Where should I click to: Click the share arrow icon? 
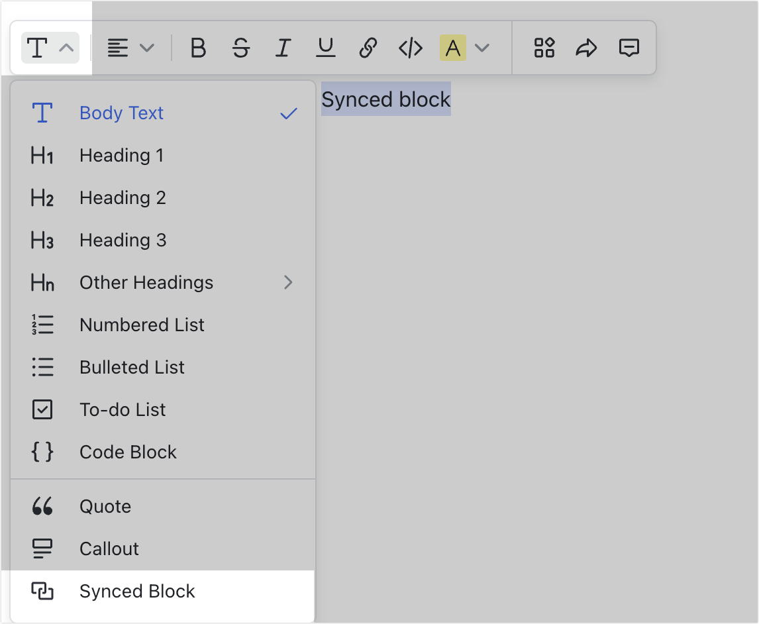(x=586, y=48)
